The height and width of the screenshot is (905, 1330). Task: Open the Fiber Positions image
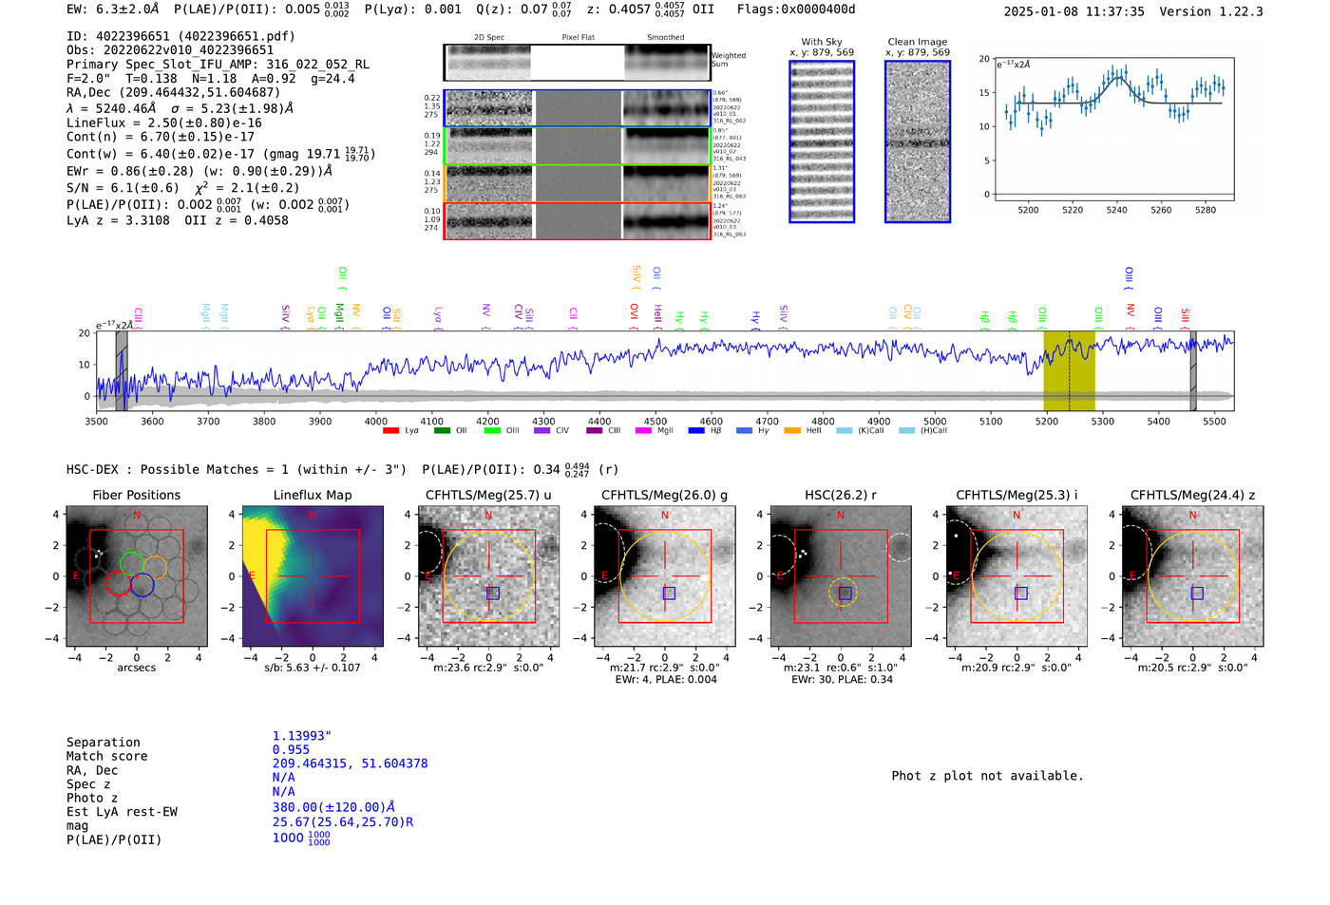pos(137,576)
